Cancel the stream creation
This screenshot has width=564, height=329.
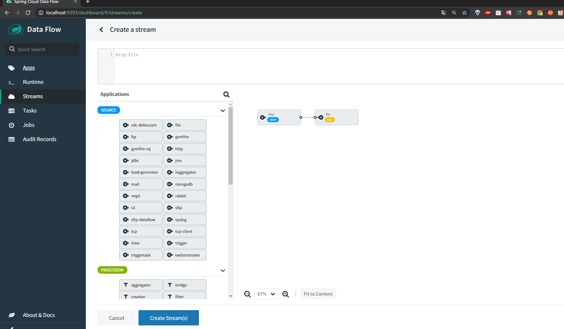click(x=116, y=318)
